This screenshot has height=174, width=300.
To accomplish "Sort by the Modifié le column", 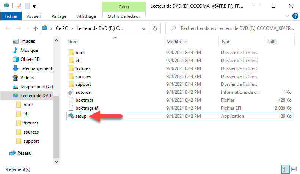I will tap(176, 42).
